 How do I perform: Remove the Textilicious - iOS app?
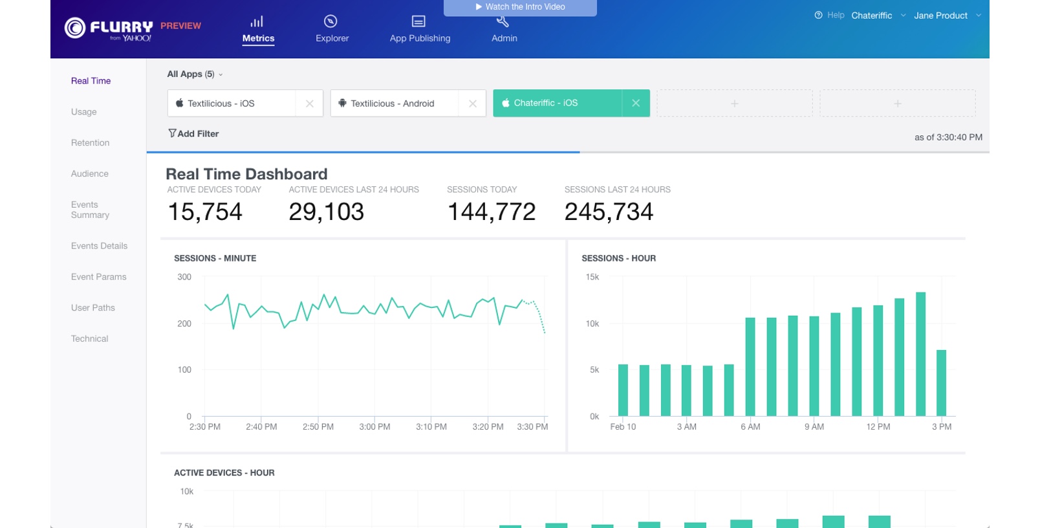[310, 104]
